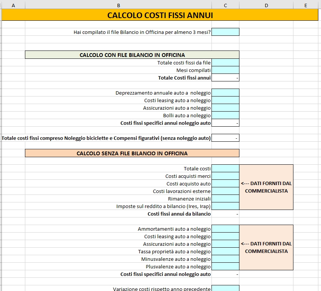
Task: Click input cell for Ammortamenti auto a noleggio
Action: click(225, 229)
